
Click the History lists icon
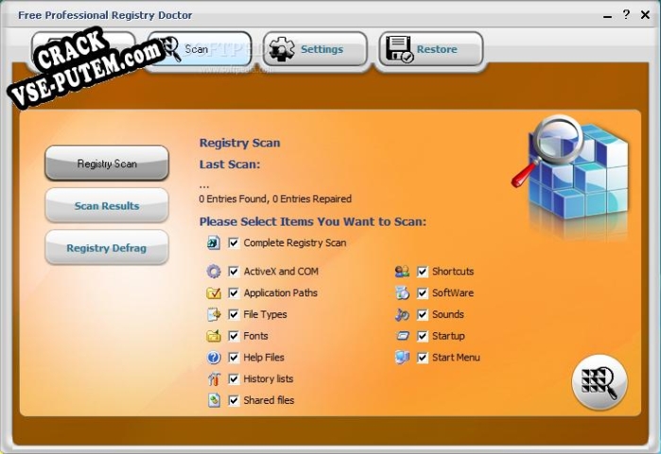[214, 378]
